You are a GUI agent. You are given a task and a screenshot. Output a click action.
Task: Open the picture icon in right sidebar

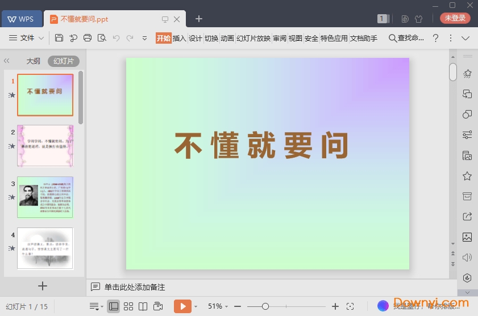(467, 237)
